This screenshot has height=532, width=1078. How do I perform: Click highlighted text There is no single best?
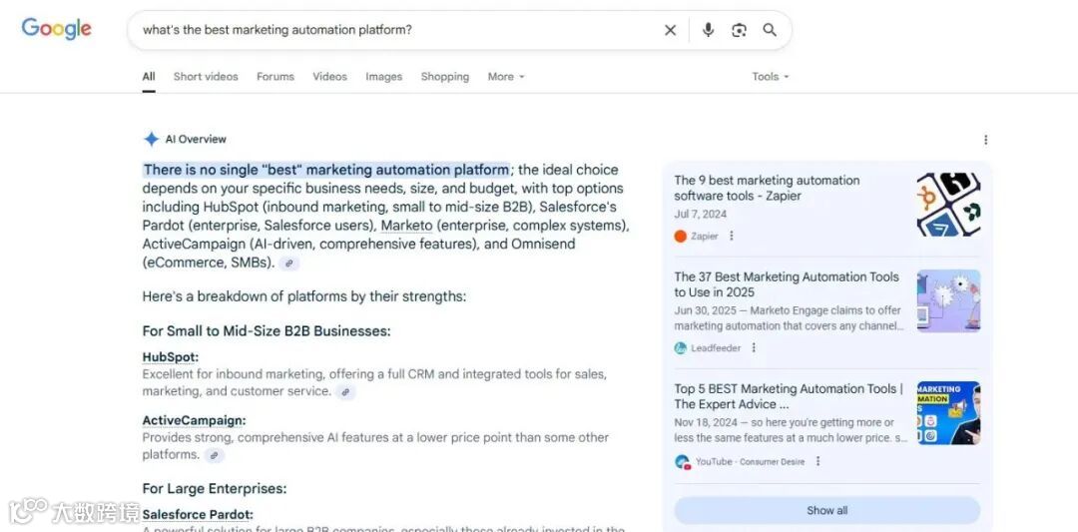pos(325,170)
